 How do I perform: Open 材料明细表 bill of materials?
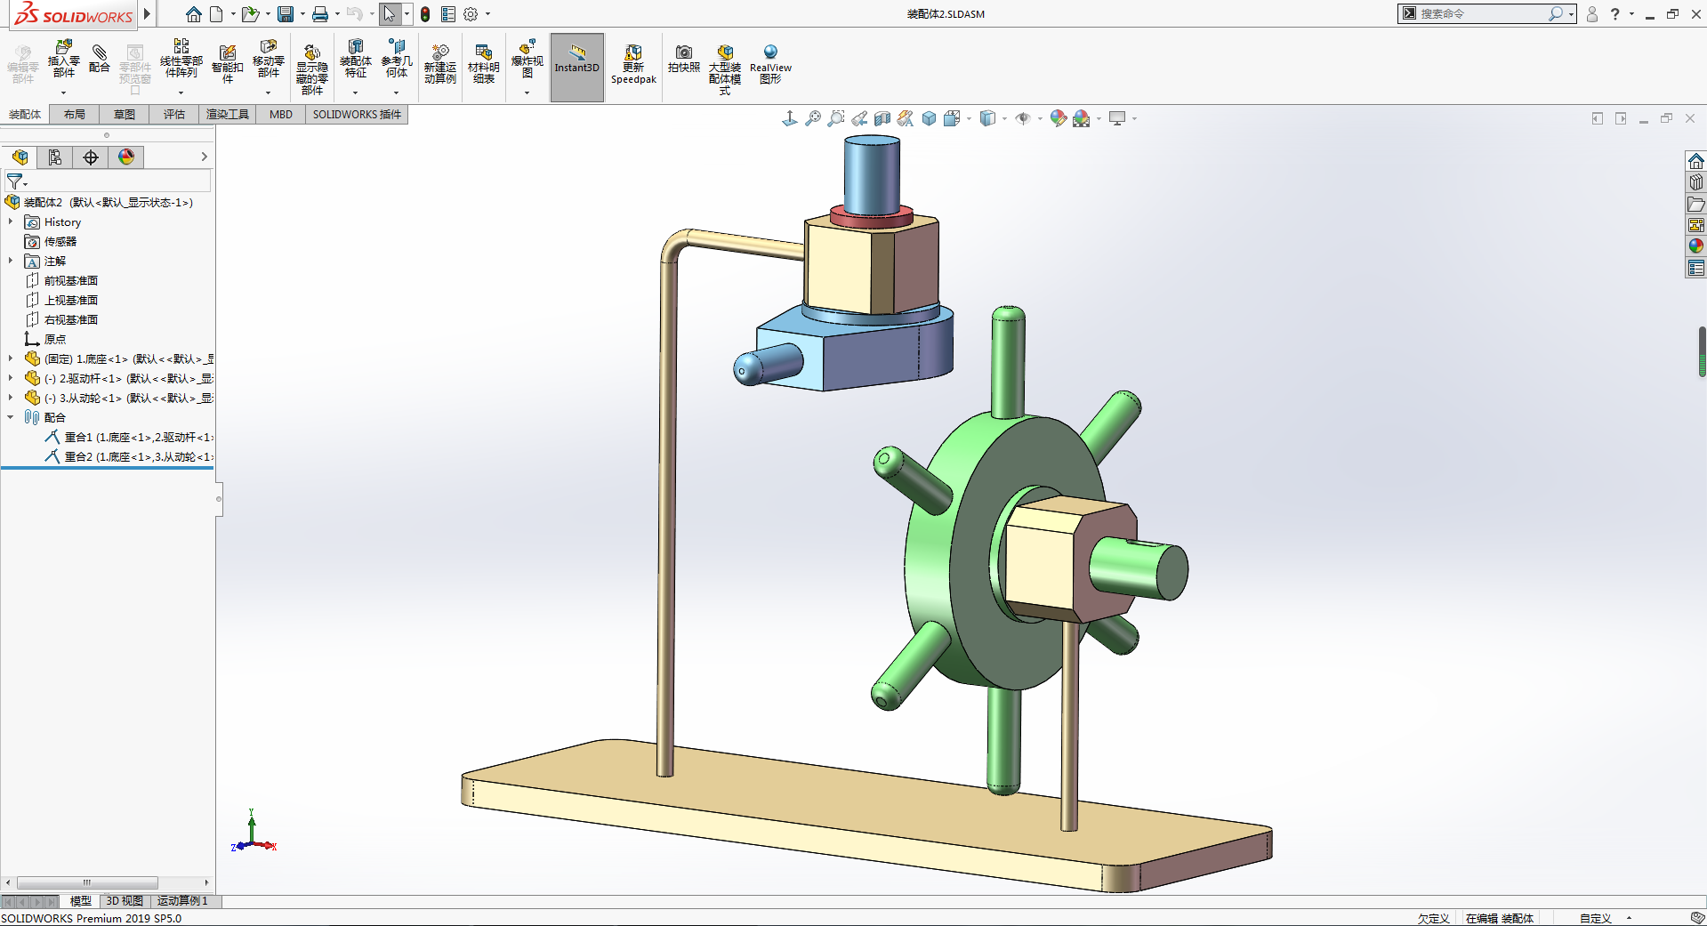(484, 64)
